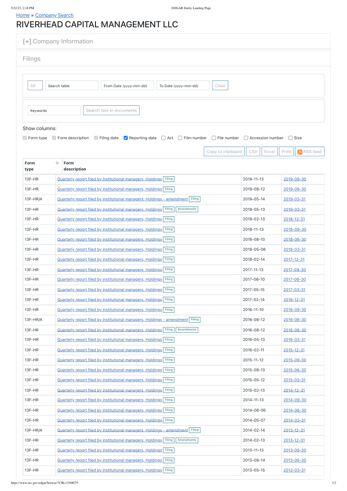The height and width of the screenshot is (491, 347).
Task: Open the 2013-09-30 reporting date link
Action: 295,450
